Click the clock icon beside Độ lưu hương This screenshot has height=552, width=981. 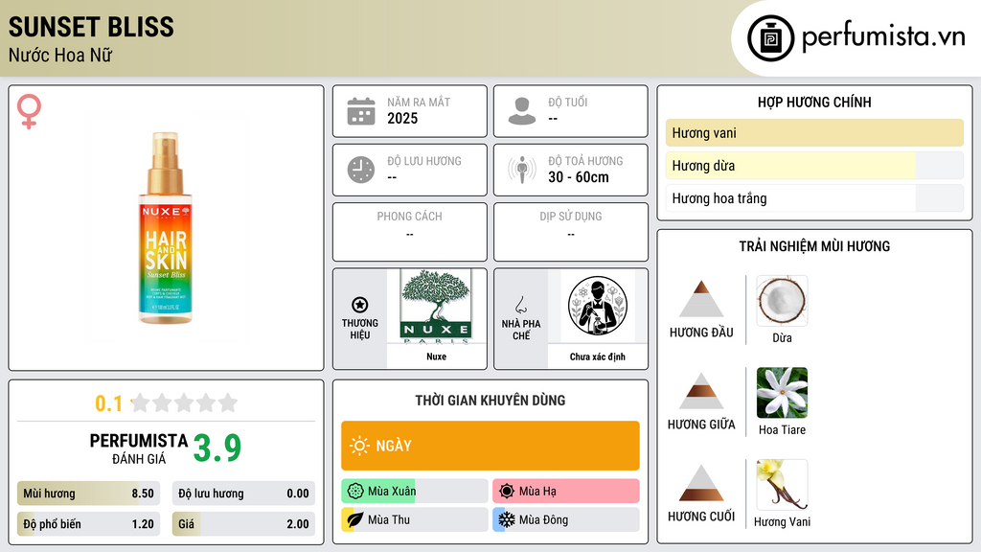click(x=361, y=171)
